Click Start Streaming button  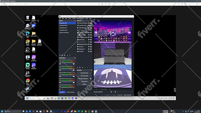84,73
